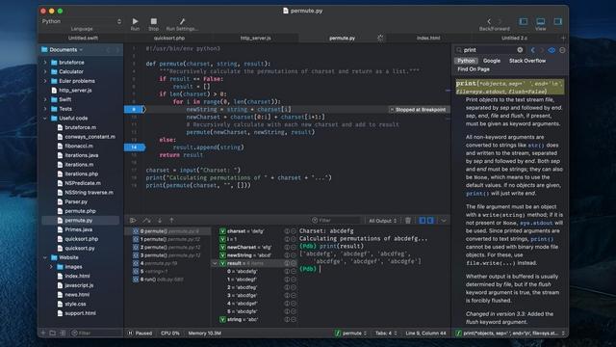The image size is (616, 347).
Task: Open Primes.java in the file sidebar
Action: [78, 229]
